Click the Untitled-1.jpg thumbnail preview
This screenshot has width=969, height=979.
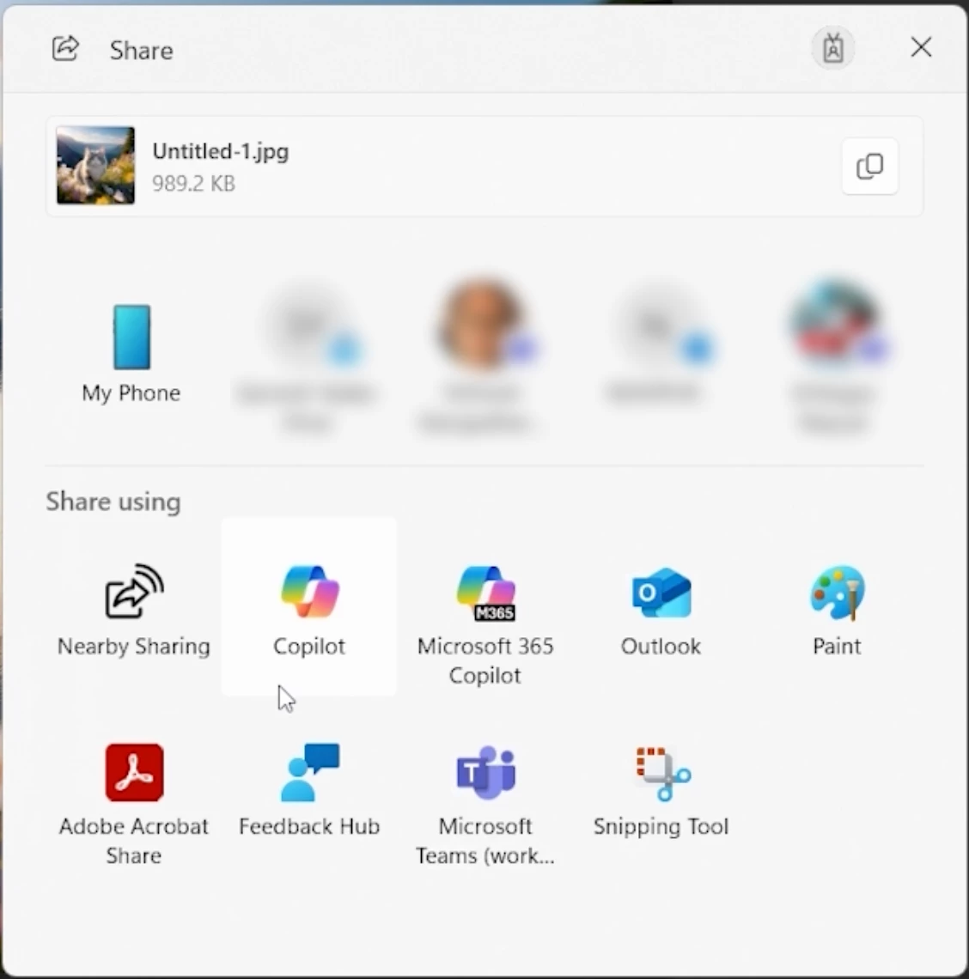click(95, 166)
